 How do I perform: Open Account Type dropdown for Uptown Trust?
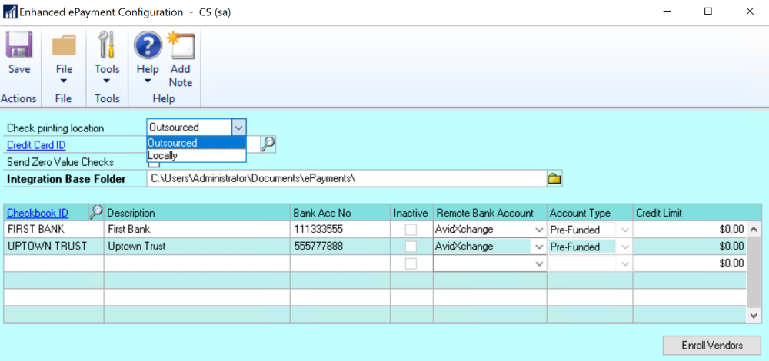(x=624, y=247)
